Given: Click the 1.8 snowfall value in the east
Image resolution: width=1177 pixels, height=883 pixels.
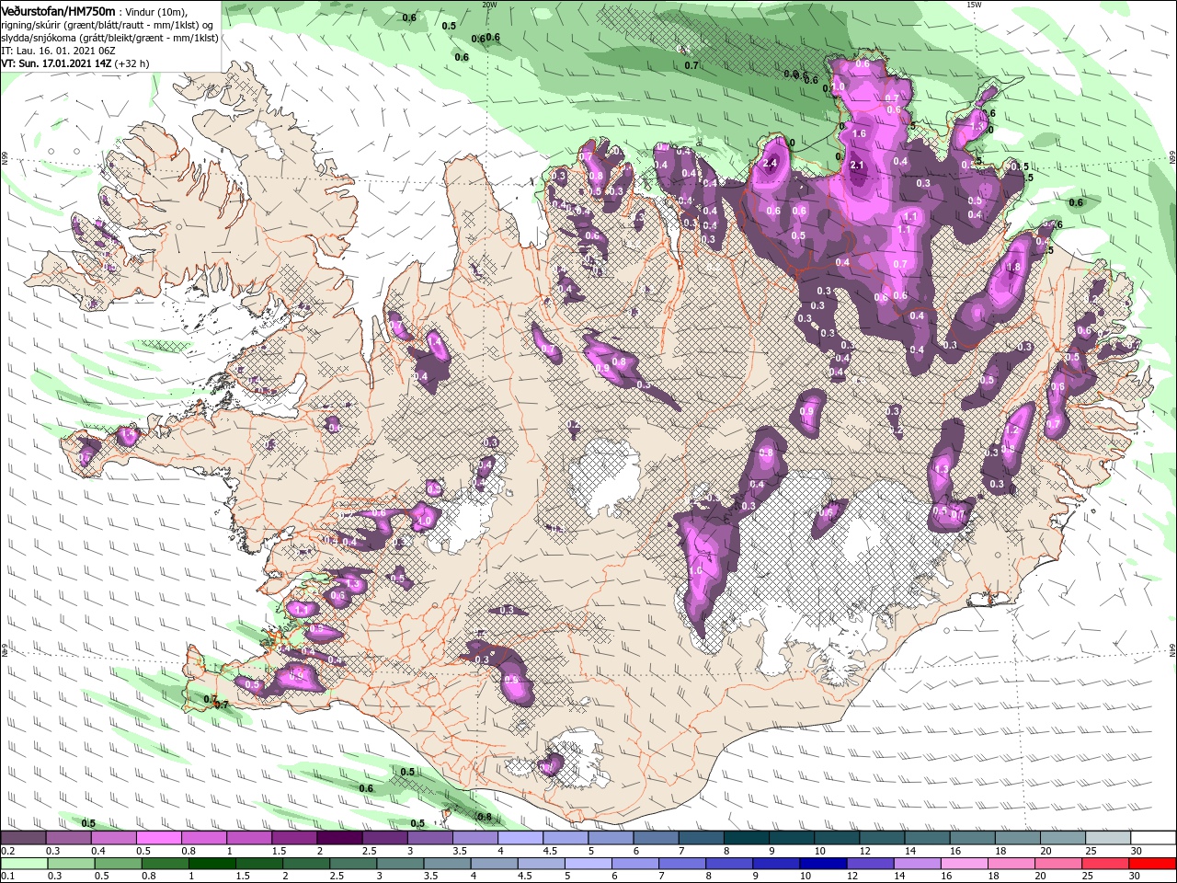Looking at the screenshot, I should click(x=1014, y=268).
